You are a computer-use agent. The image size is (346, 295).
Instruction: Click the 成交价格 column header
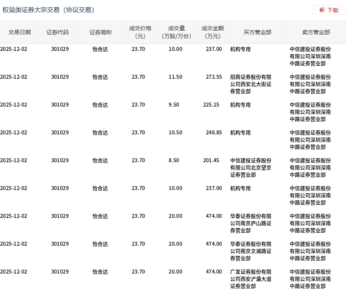(x=140, y=32)
